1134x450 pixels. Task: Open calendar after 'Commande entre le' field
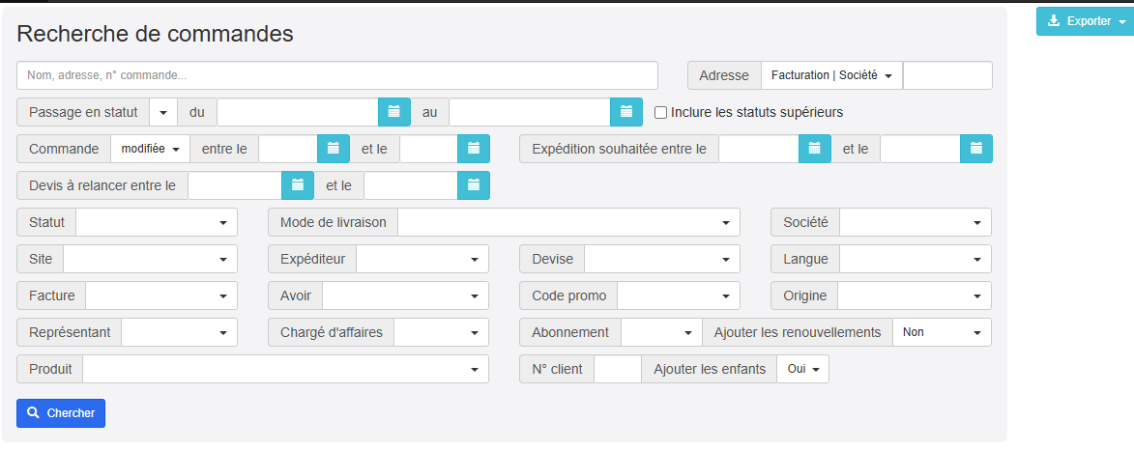[x=334, y=149]
